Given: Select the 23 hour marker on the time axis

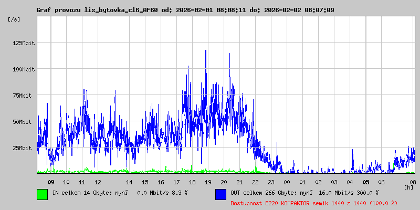Looking at the screenshot, I should coord(271,182).
